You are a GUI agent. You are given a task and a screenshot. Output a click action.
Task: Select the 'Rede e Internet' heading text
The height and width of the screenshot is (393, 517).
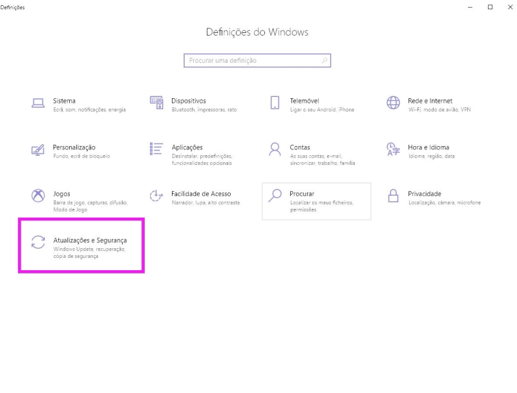(430, 101)
